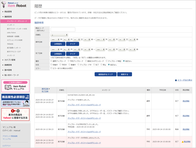
Task: Open the 操作日時 start hour dropdown
Action: pos(87,39)
